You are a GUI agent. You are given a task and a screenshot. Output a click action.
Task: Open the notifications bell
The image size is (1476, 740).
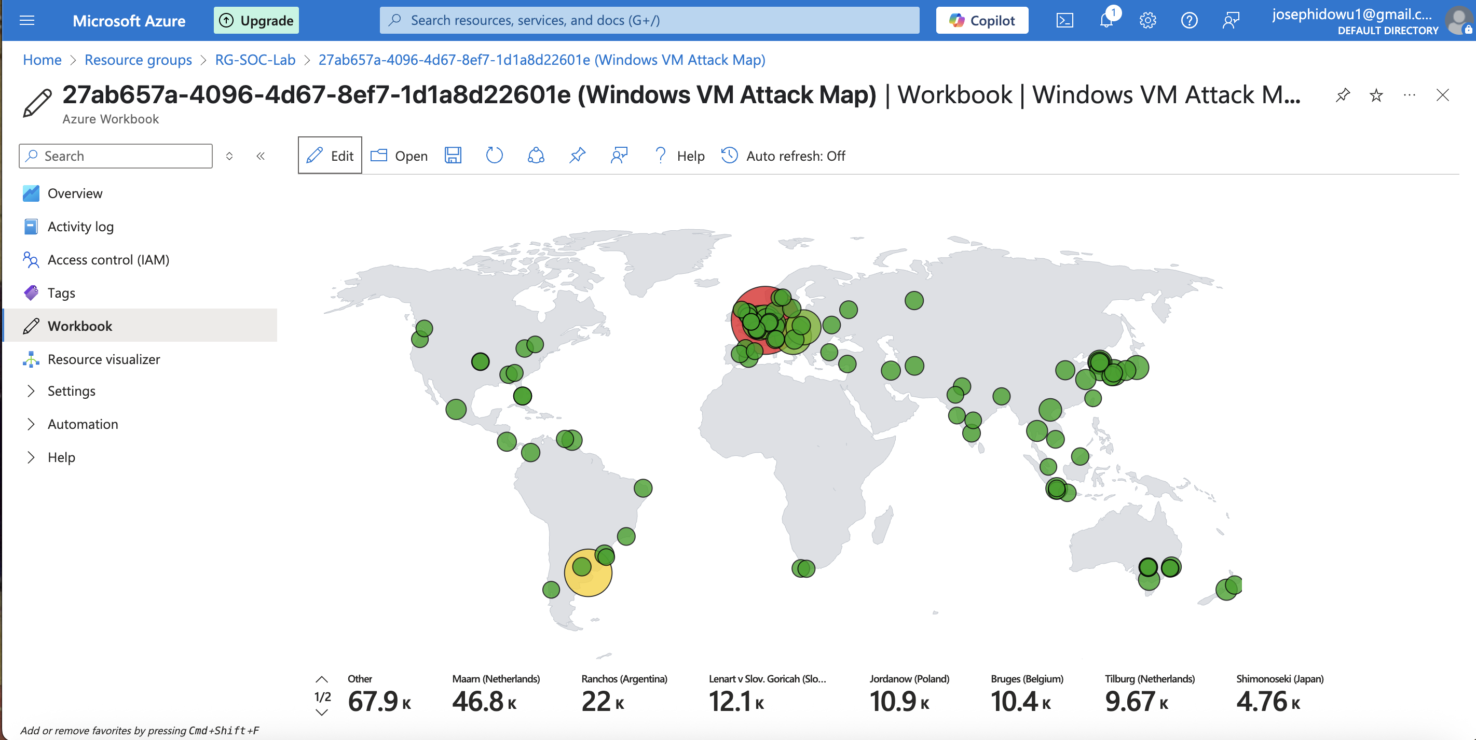(1106, 21)
